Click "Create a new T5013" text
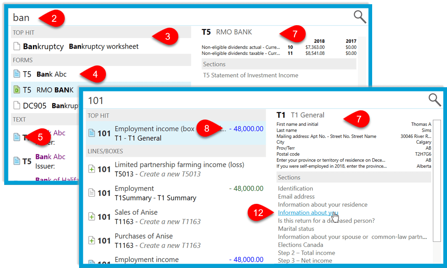The image size is (447, 268). [x=170, y=174]
